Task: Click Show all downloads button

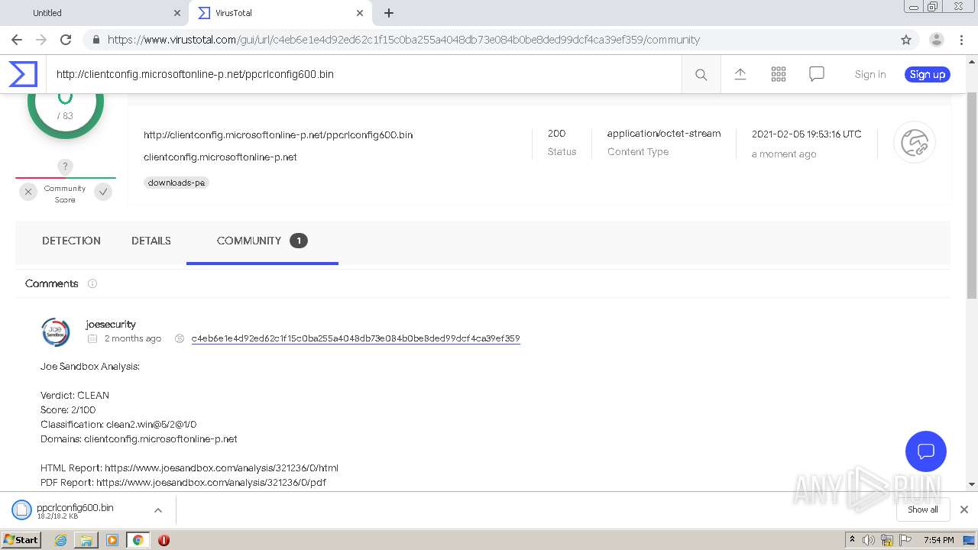Action: (923, 510)
